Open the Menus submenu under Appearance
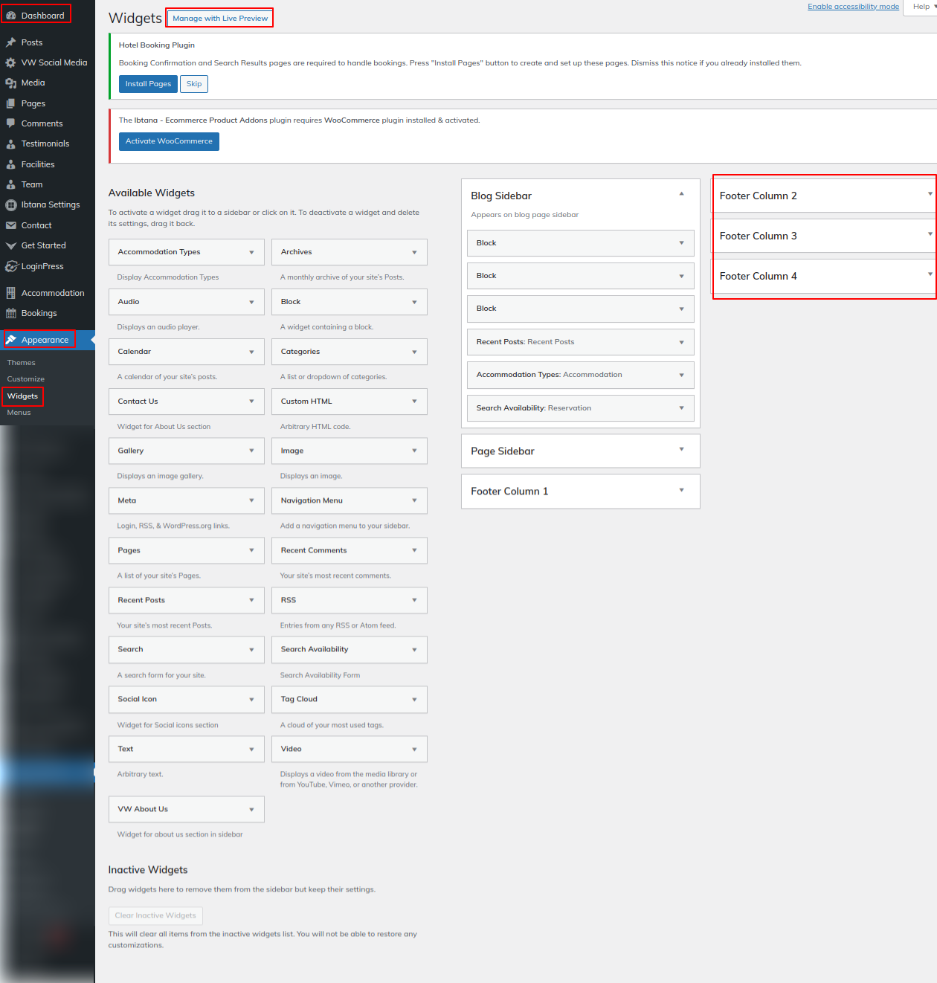Viewport: 937px width, 983px height. (x=19, y=413)
